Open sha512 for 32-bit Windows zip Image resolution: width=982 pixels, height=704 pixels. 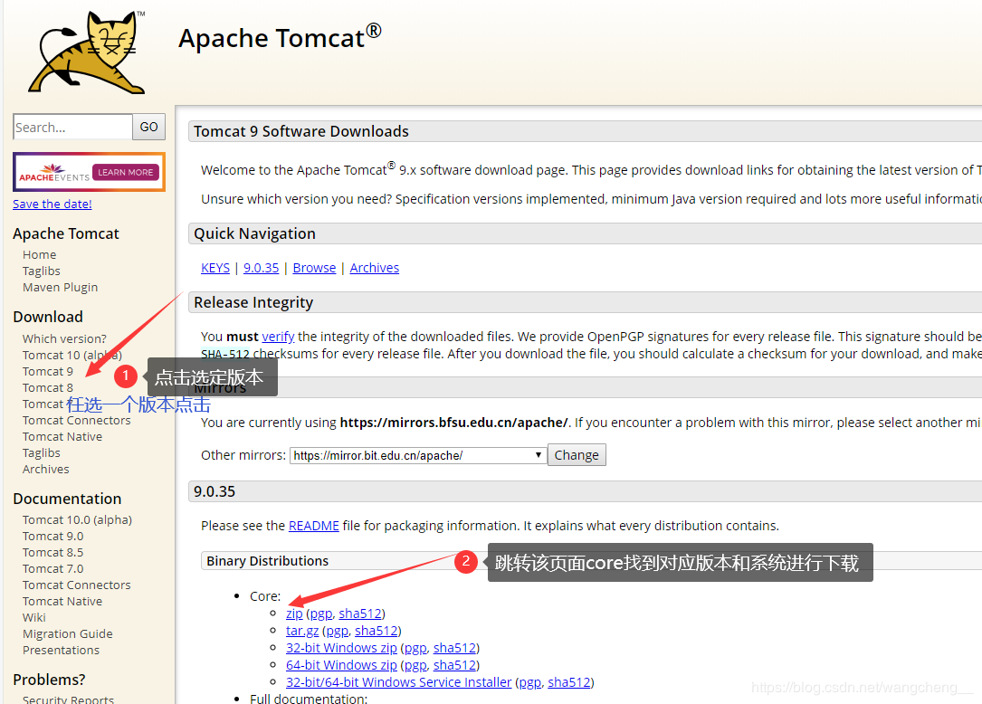(454, 648)
